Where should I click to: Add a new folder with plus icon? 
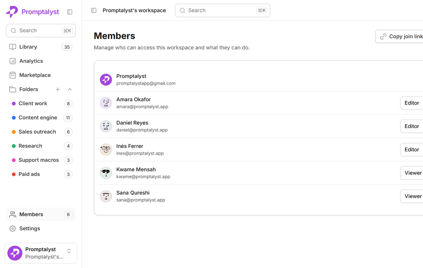(58, 89)
